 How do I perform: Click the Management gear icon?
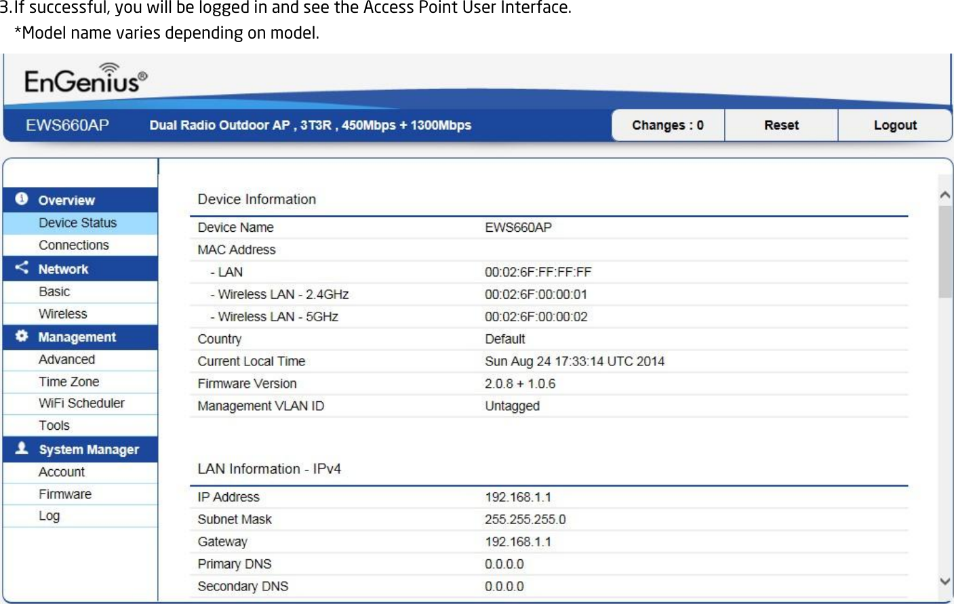[22, 336]
